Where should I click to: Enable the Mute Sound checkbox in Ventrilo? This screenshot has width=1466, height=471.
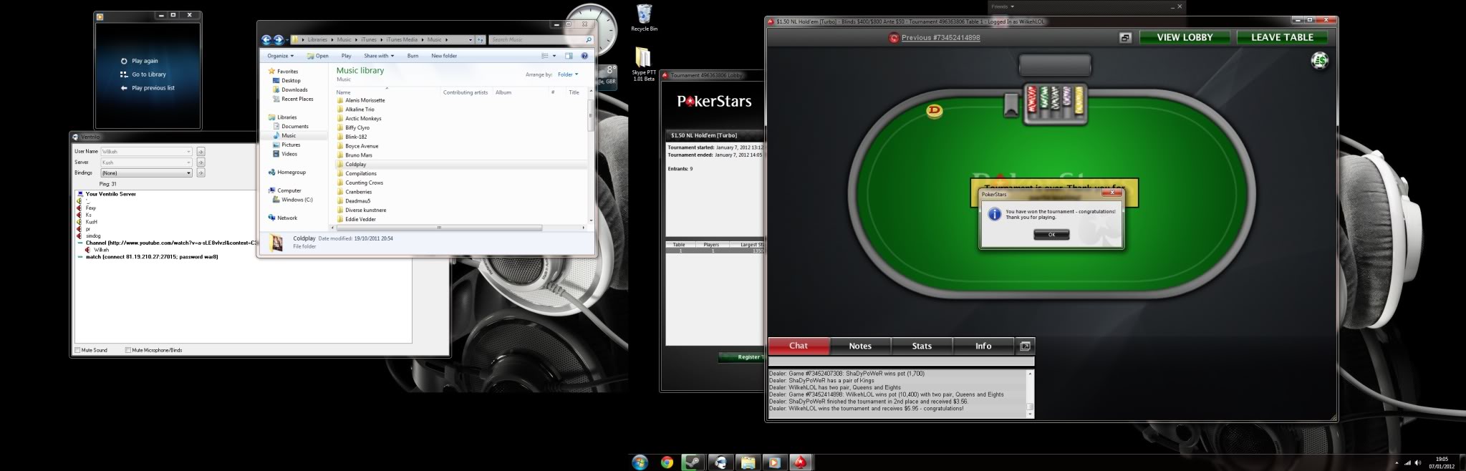click(x=78, y=350)
